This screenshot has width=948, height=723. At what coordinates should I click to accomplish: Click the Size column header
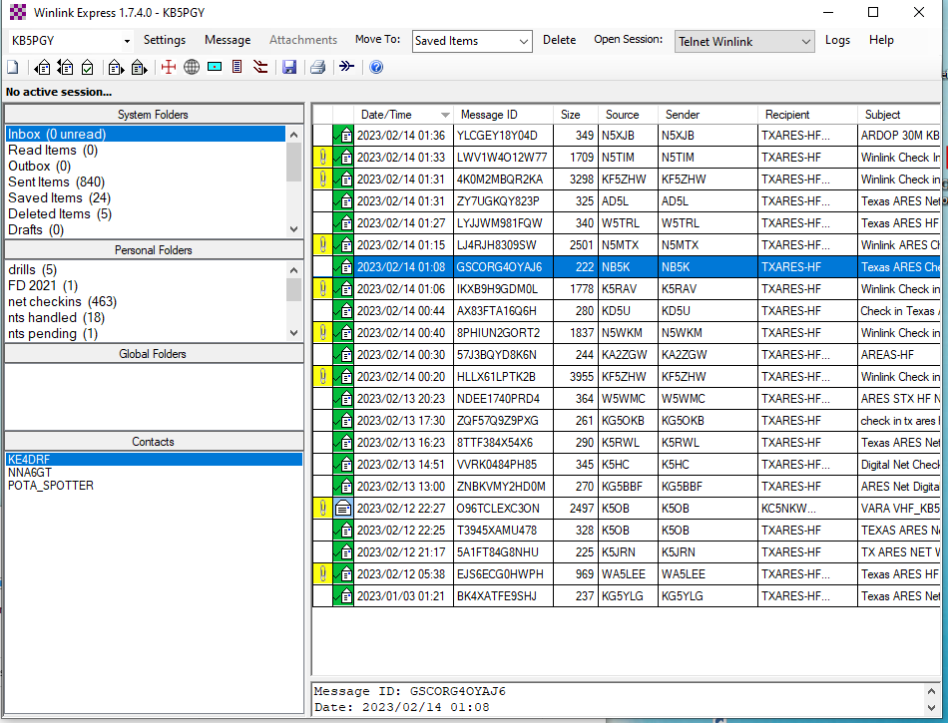coord(576,115)
